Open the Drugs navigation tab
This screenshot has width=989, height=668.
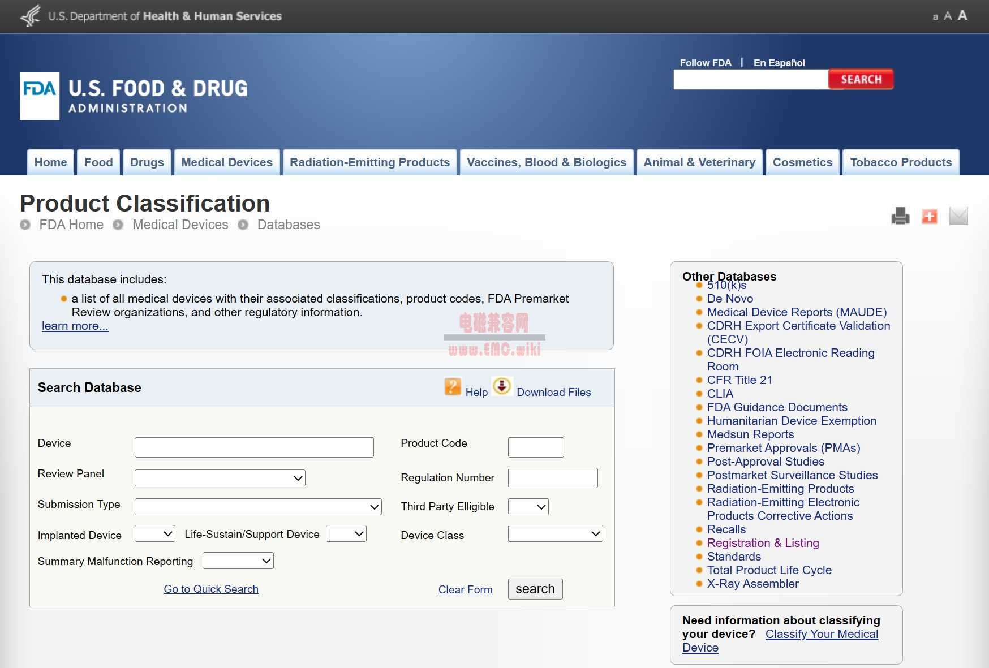point(147,162)
